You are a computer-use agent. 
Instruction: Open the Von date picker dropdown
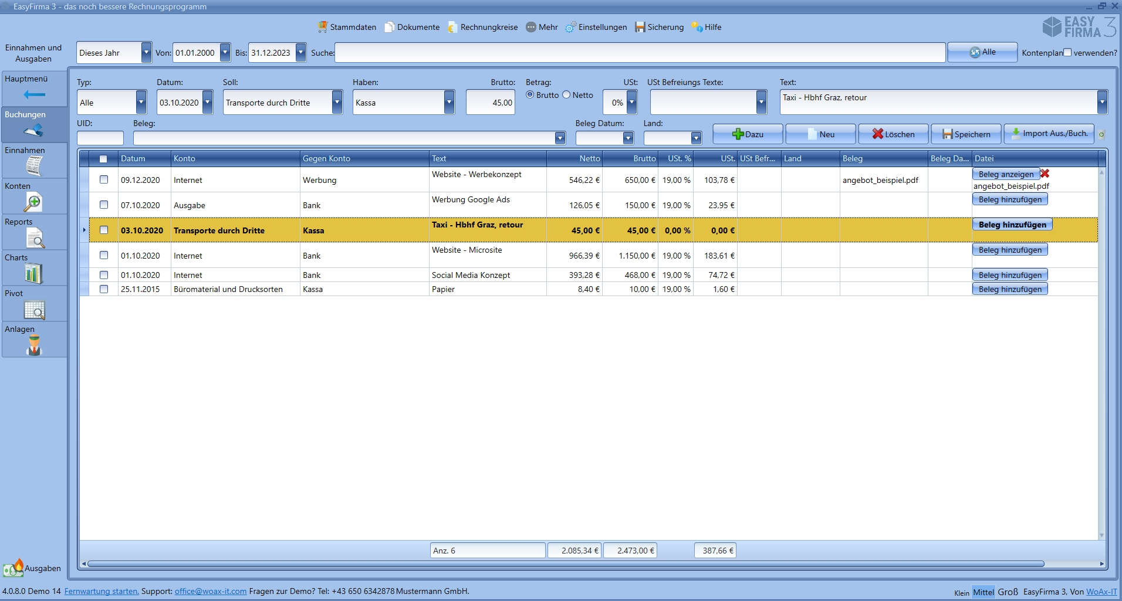point(225,53)
